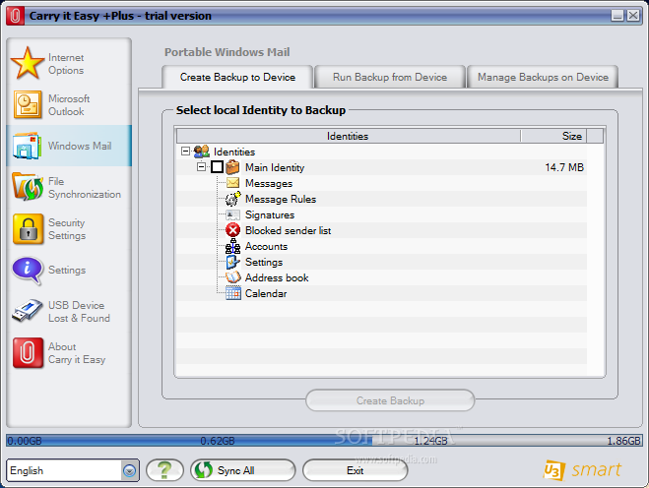Select the Signatures row text
This screenshot has width=649, height=488.
[270, 215]
